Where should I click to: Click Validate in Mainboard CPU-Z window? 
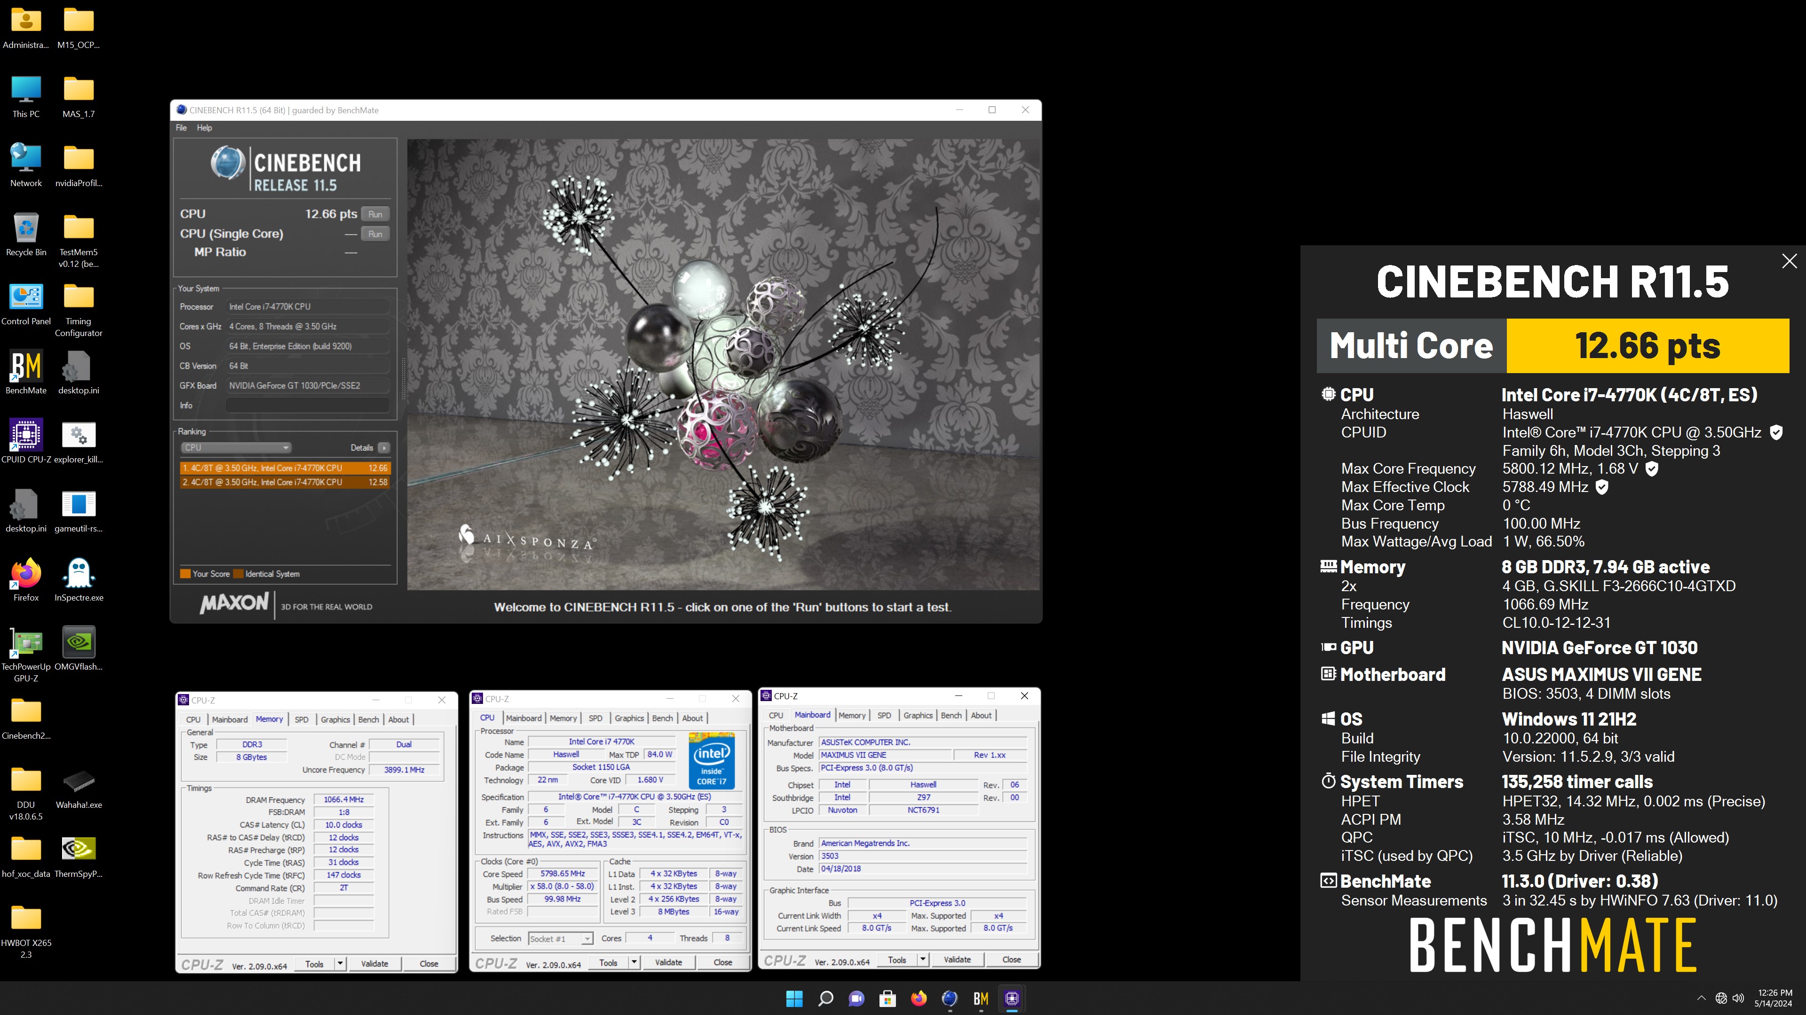tap(957, 960)
